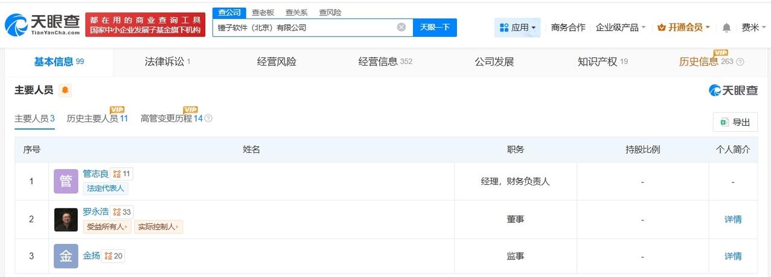Click the orange alert bell beside 主要人员

point(65,90)
